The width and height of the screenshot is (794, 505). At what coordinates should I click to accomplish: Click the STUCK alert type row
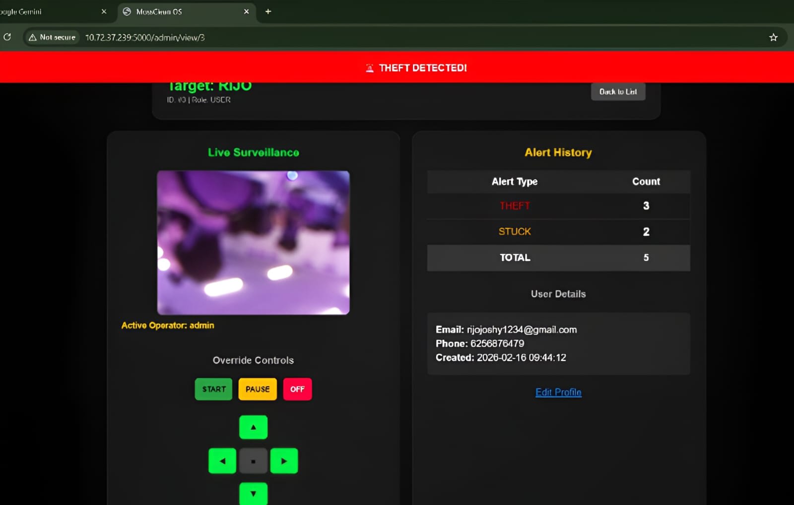tap(558, 231)
